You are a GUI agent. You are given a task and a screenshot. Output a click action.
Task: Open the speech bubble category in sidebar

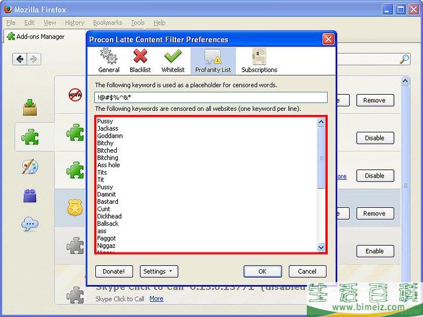[x=30, y=224]
